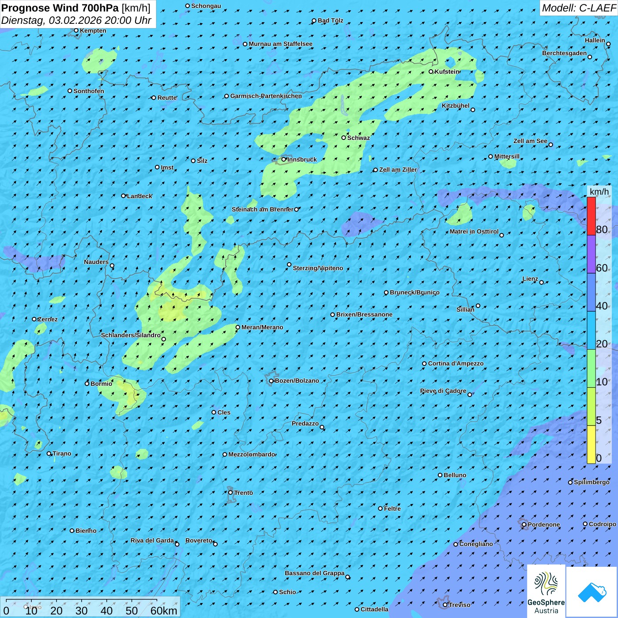Select the Kufstein city label

coord(447,72)
